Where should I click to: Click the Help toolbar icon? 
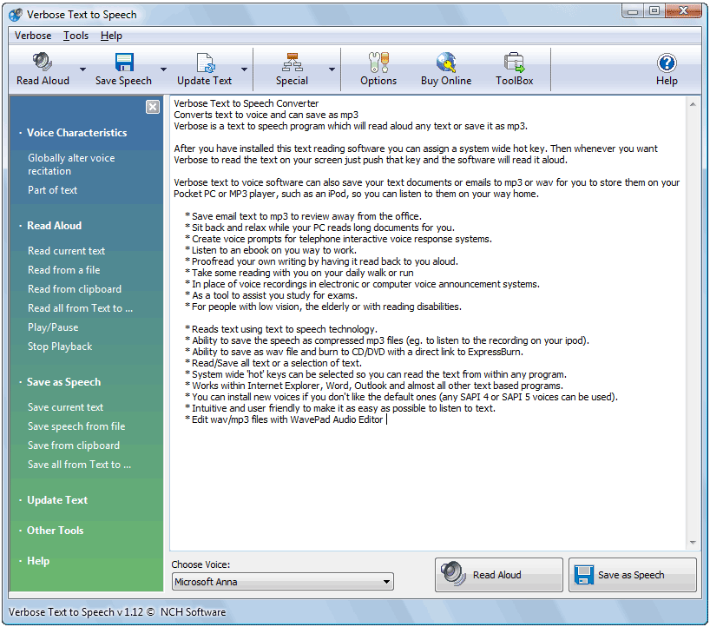pyautogui.click(x=667, y=69)
